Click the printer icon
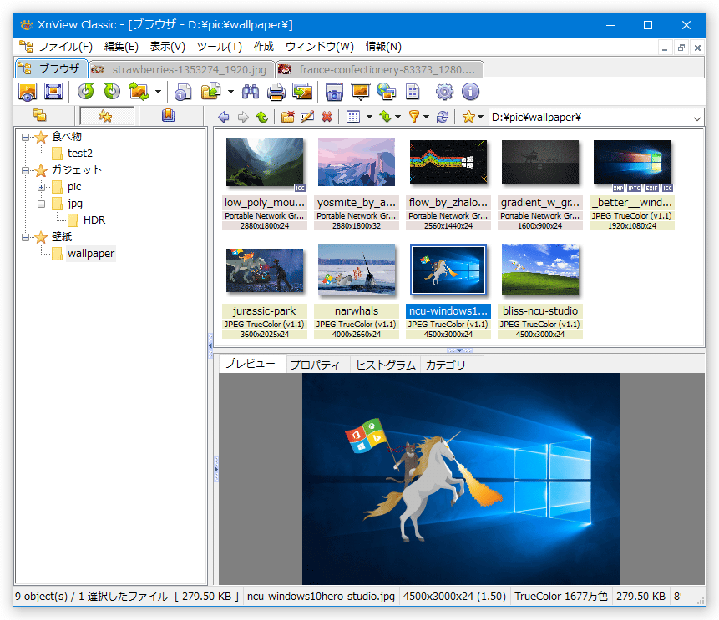 click(276, 92)
